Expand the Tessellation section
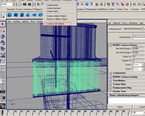Screen dimensions: 145x116 pyautogui.click(x=110, y=80)
